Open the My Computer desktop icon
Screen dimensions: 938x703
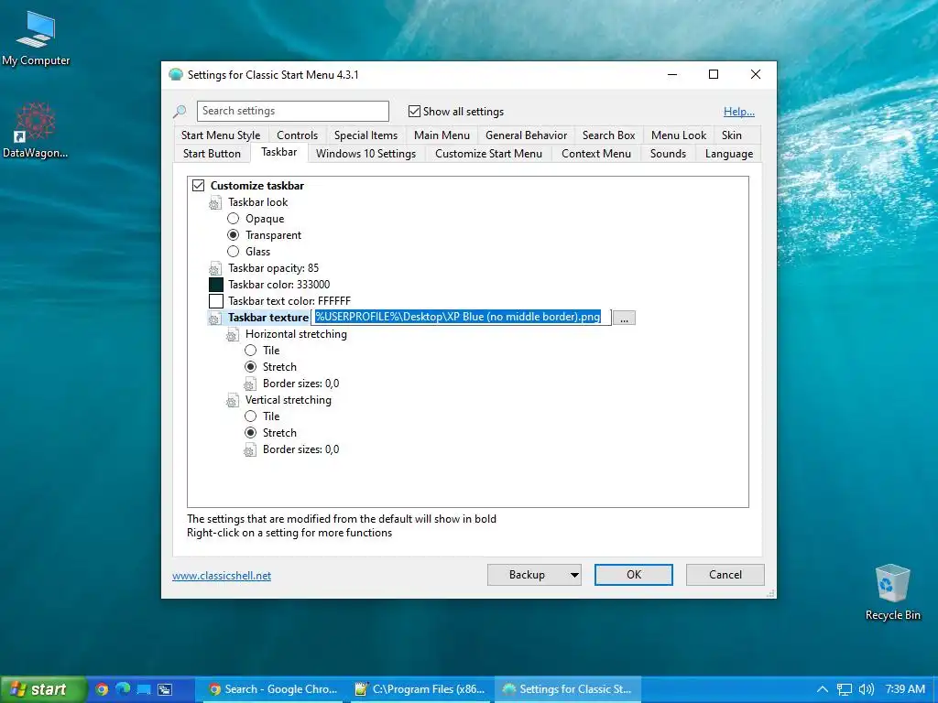36,38
